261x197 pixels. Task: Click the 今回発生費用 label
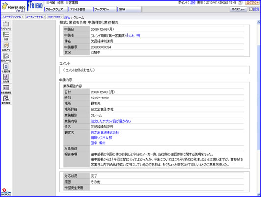(x=74, y=188)
